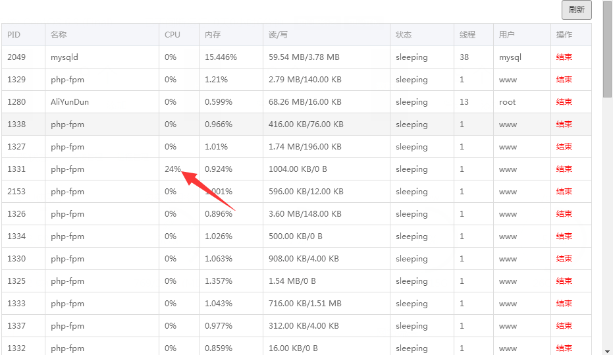Screen dimensions: 613x355
Task: End php-fpm process 1331 using 24% CPU
Action: (x=564, y=169)
